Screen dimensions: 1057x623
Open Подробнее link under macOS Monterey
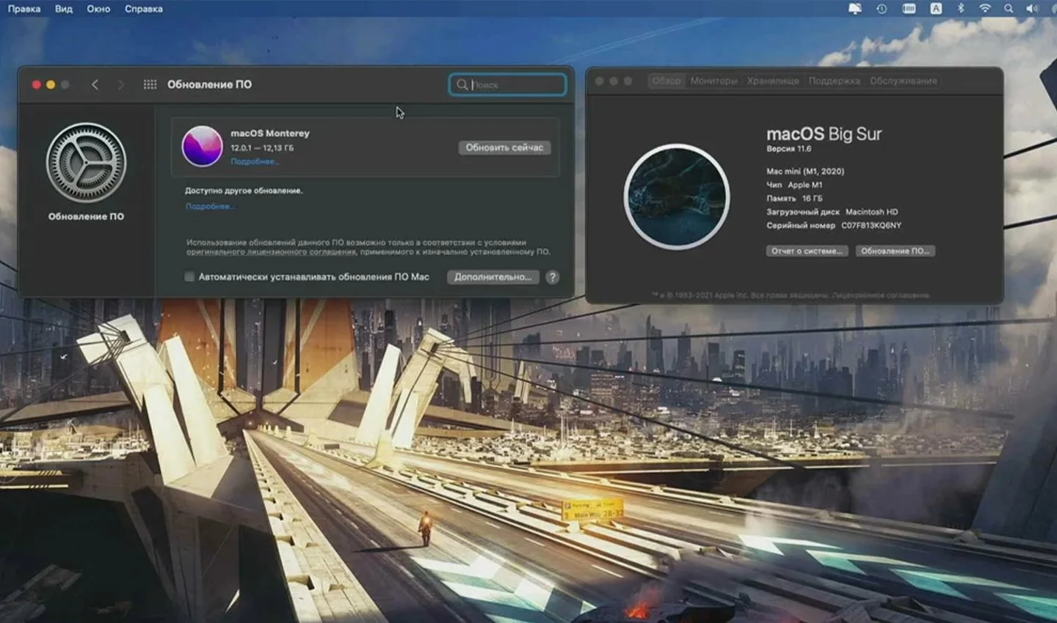click(x=255, y=161)
